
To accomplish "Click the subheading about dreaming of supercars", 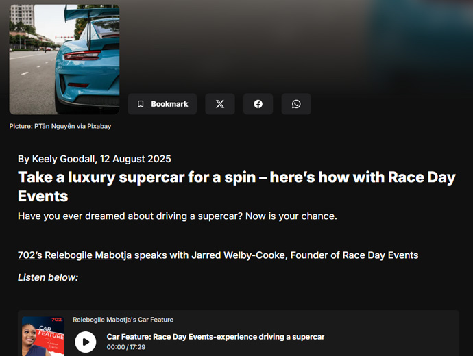I will pyautogui.click(x=178, y=216).
